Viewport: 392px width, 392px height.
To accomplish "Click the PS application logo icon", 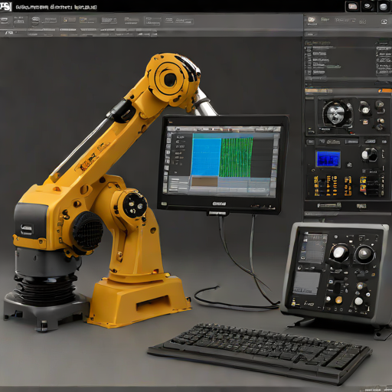I will click(x=5, y=6).
